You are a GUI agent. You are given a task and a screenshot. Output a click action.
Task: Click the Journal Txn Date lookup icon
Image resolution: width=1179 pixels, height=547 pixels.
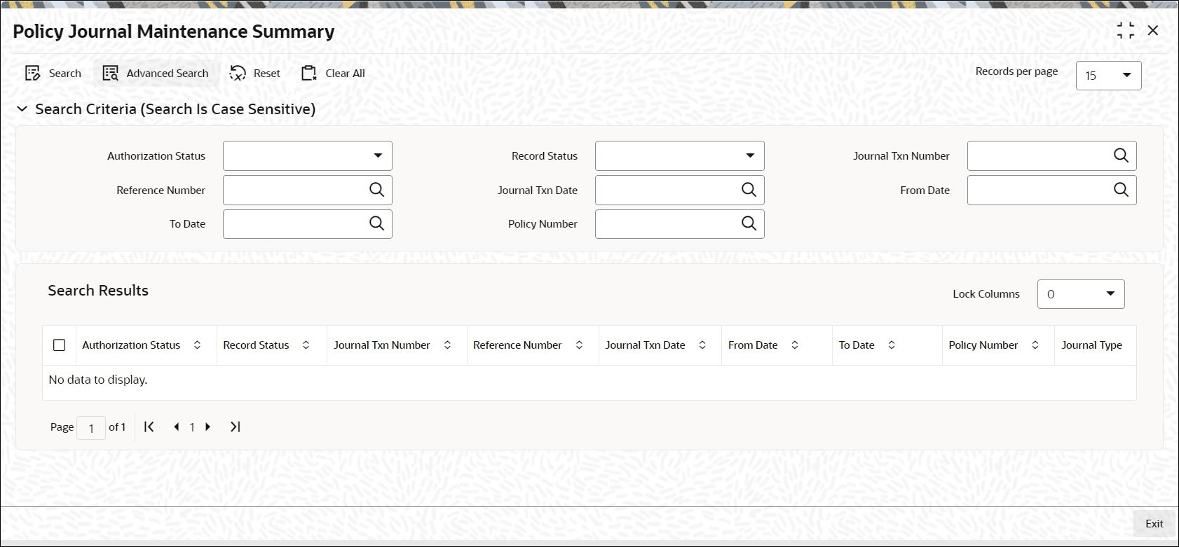[x=749, y=190]
